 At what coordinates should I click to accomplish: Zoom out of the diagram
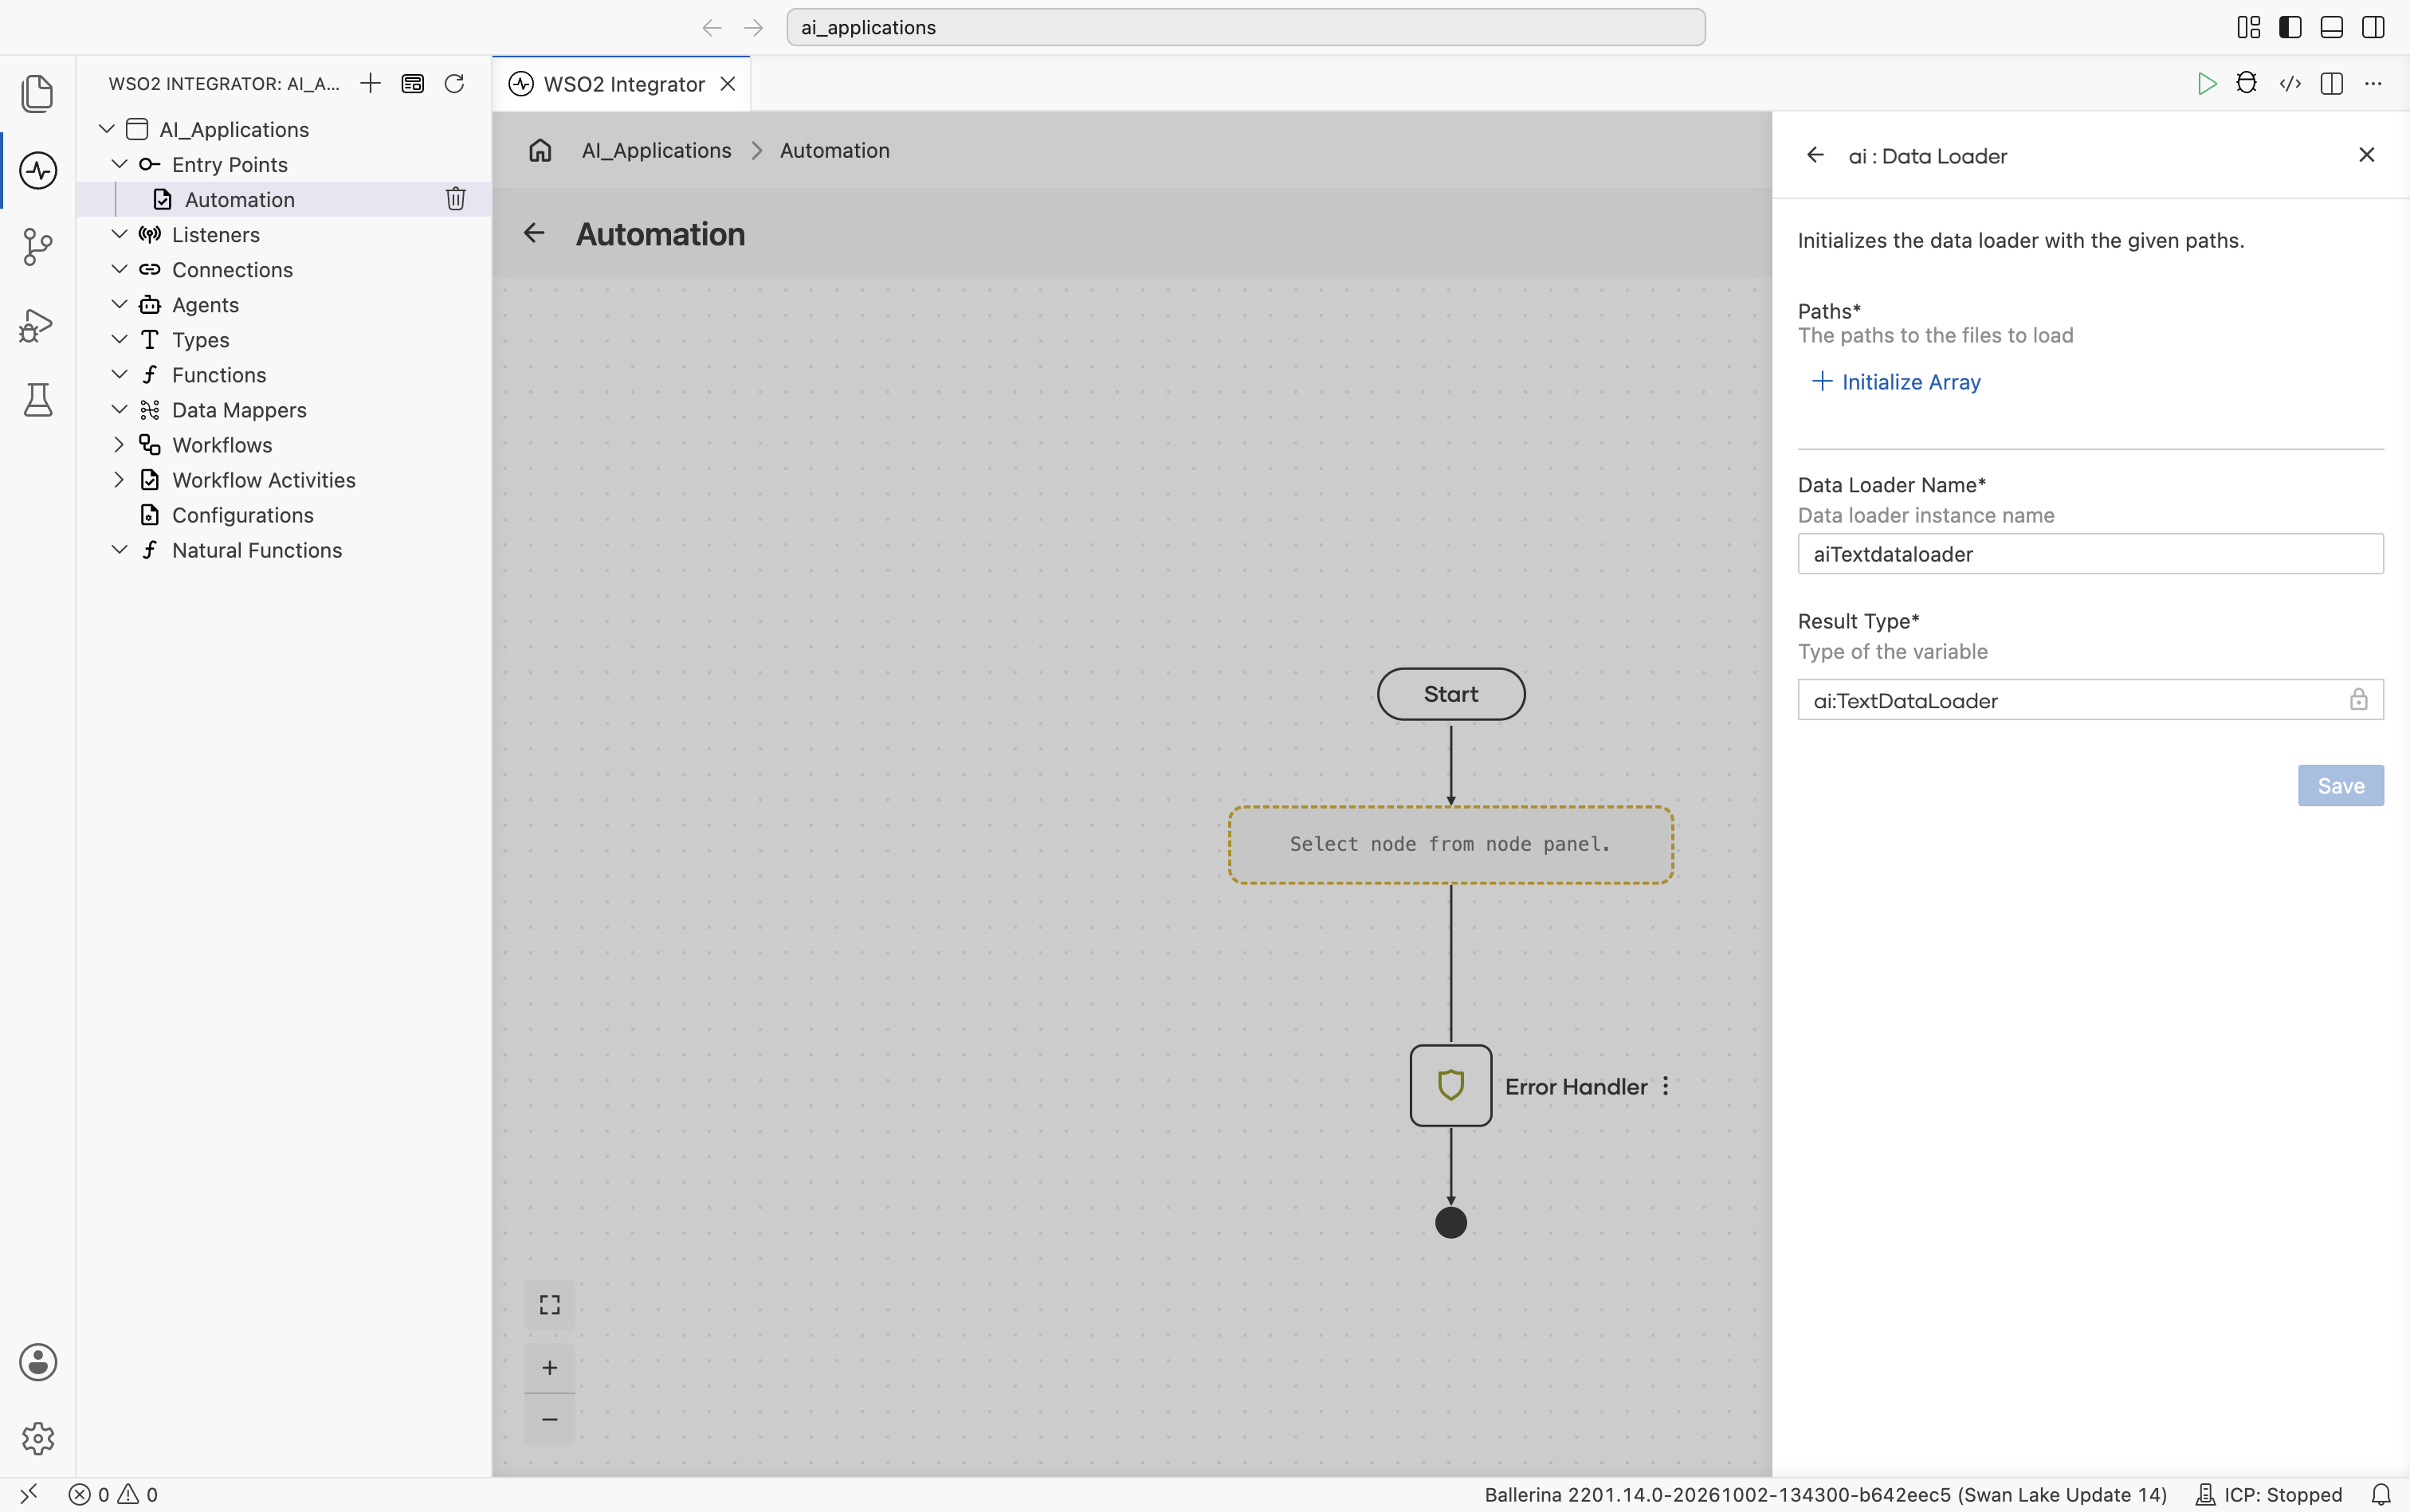click(549, 1419)
